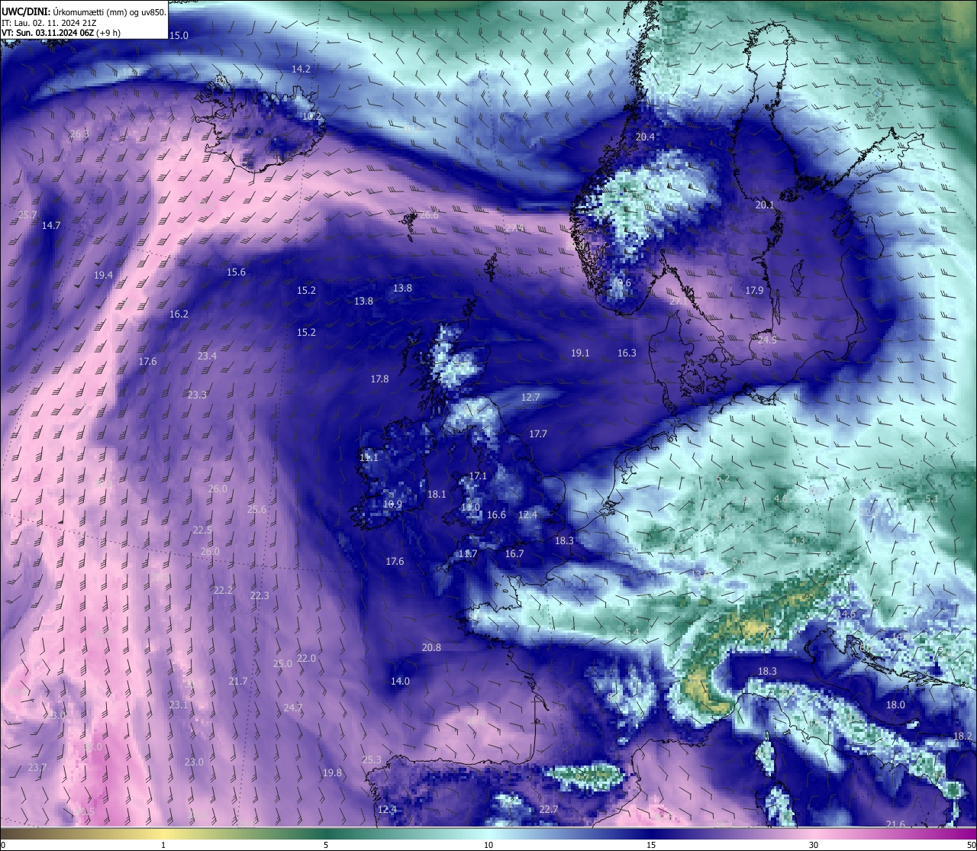
Task: Click the 17.9 map value
Action: click(754, 290)
